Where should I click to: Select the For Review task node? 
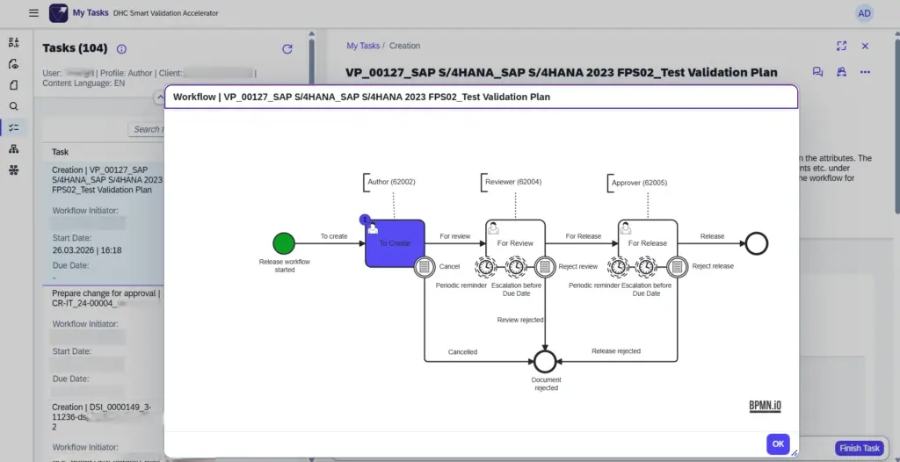click(x=515, y=243)
